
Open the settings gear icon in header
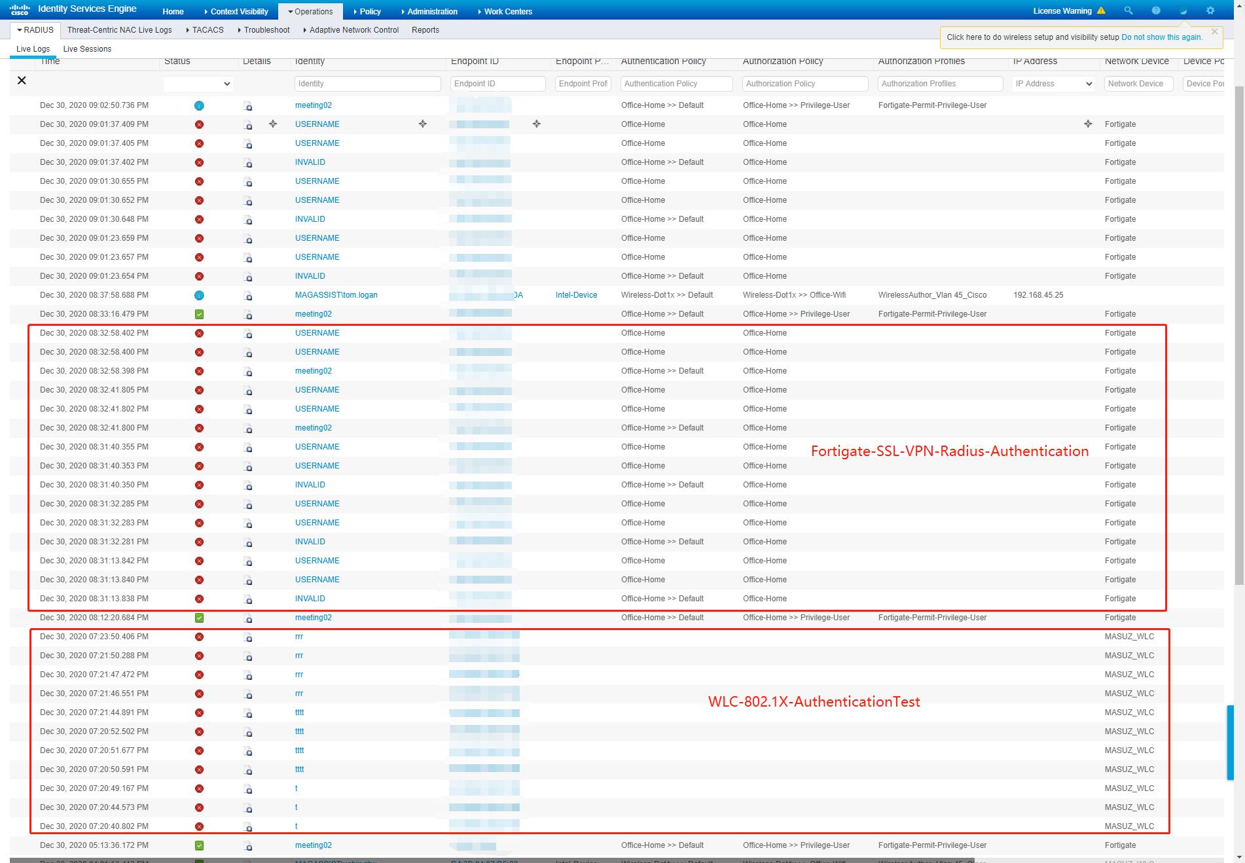click(1210, 10)
